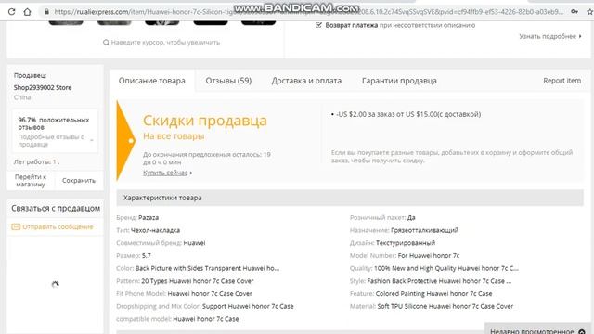Select the third product thumbnail image
The image size is (594, 334).
[162, 22]
